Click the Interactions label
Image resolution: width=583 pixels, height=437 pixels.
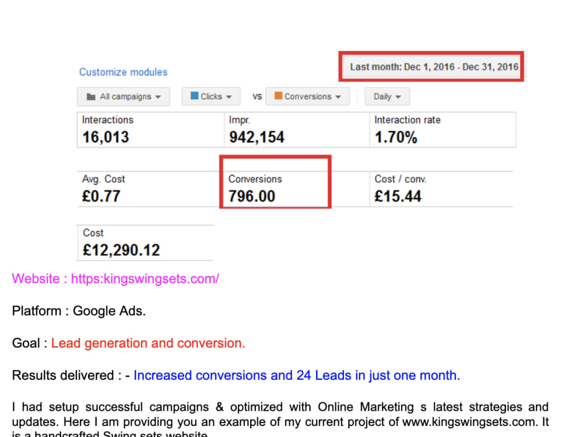pyautogui.click(x=107, y=120)
